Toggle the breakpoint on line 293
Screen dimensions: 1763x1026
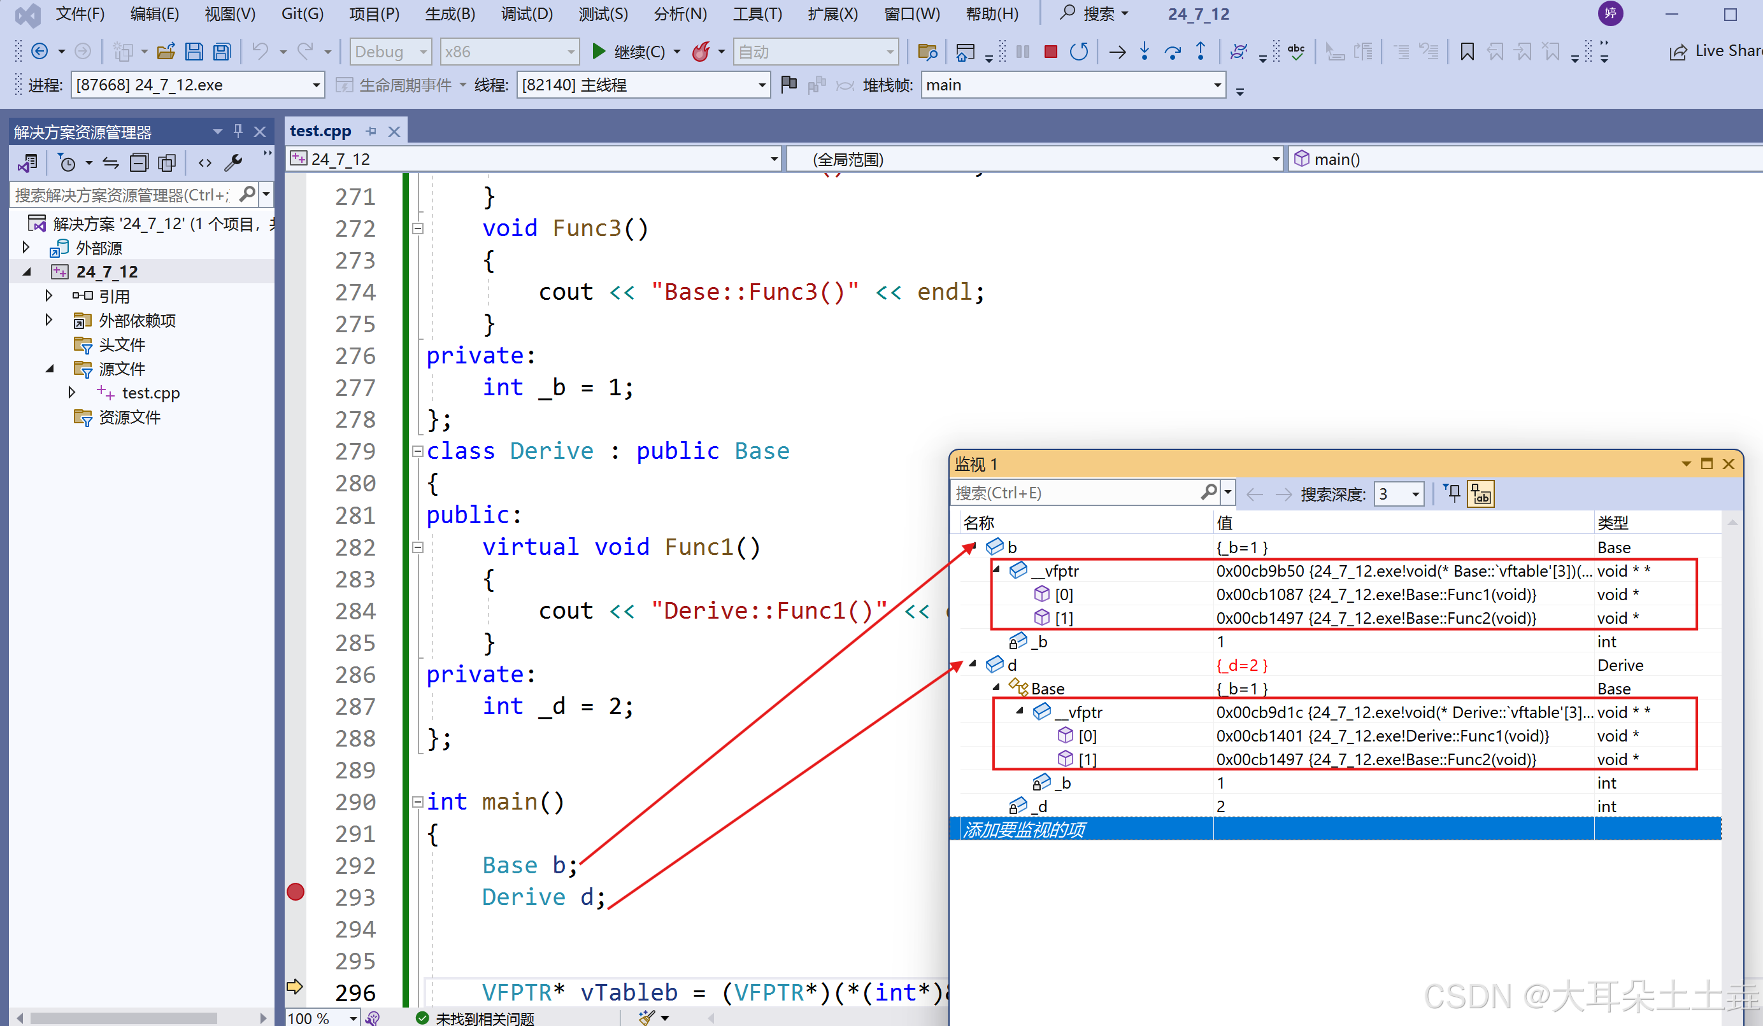coord(296,892)
